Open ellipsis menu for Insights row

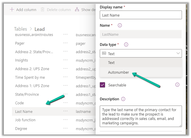65,60
